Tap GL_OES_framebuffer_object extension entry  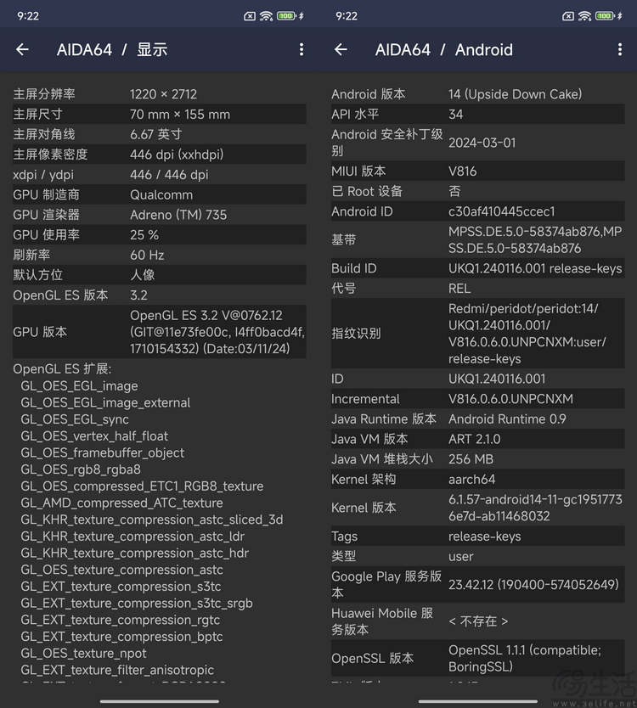102,452
